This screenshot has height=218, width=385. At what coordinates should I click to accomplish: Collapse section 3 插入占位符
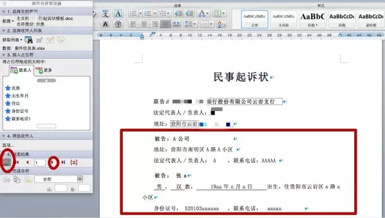pyautogui.click(x=4, y=55)
